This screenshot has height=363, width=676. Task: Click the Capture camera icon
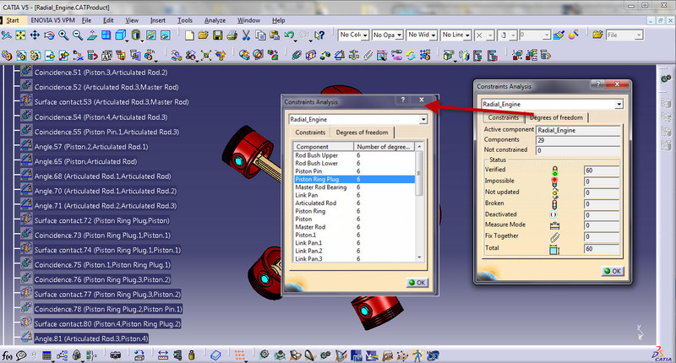pyautogui.click(x=116, y=355)
